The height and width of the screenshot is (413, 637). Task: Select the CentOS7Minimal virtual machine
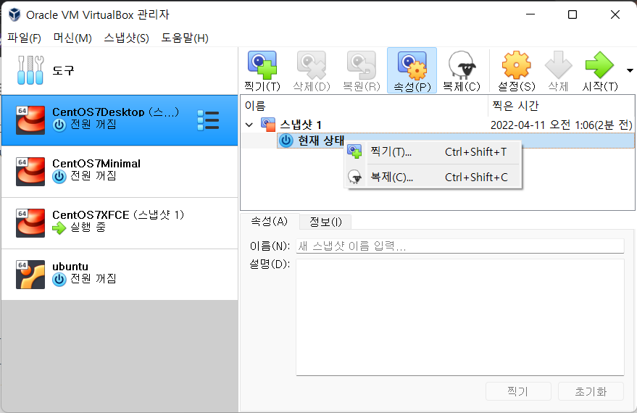120,172
